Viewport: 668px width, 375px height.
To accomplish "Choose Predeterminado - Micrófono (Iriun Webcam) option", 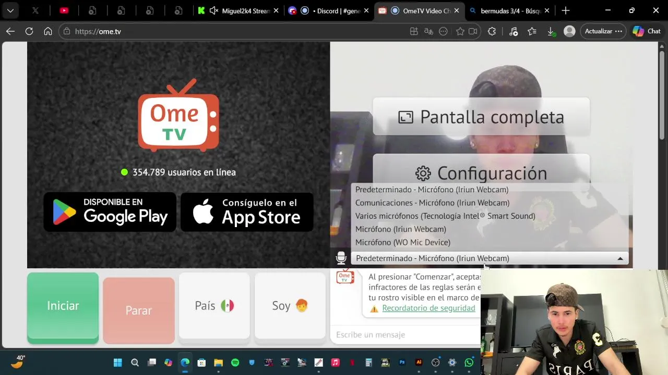I will (490, 190).
